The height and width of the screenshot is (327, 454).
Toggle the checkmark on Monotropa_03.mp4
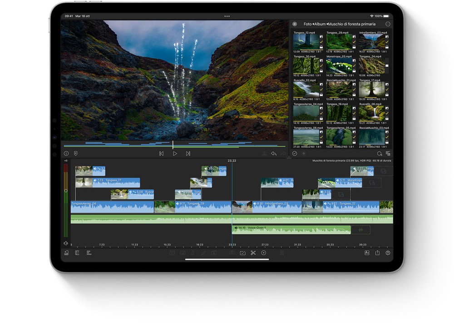(x=354, y=67)
